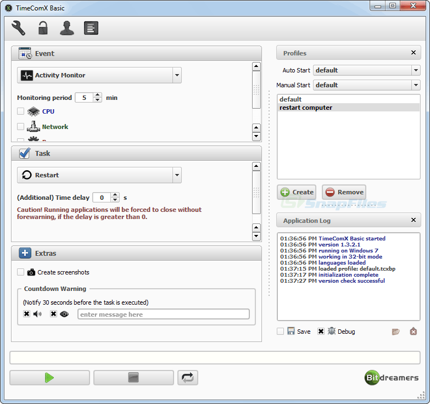
Task: Click the CPU label text
Action: [48, 111]
